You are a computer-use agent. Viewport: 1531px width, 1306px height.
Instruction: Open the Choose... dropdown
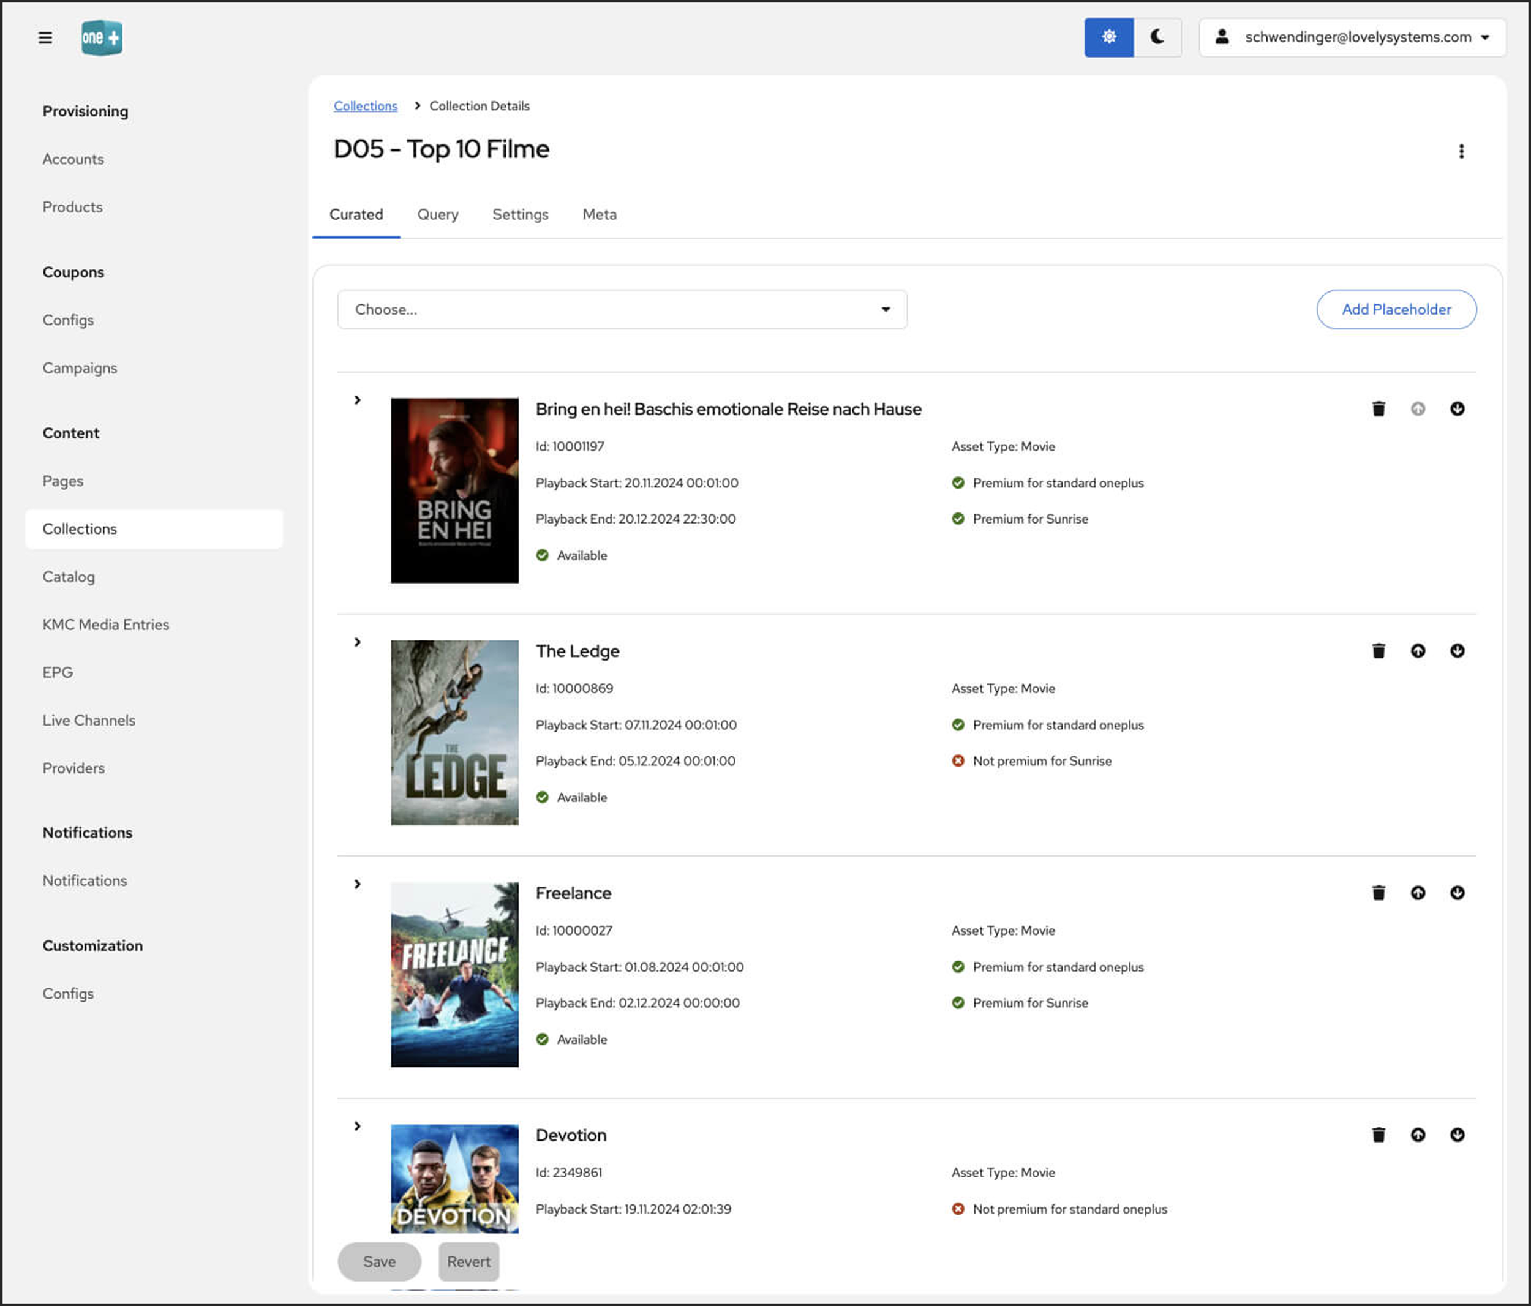tap(622, 310)
